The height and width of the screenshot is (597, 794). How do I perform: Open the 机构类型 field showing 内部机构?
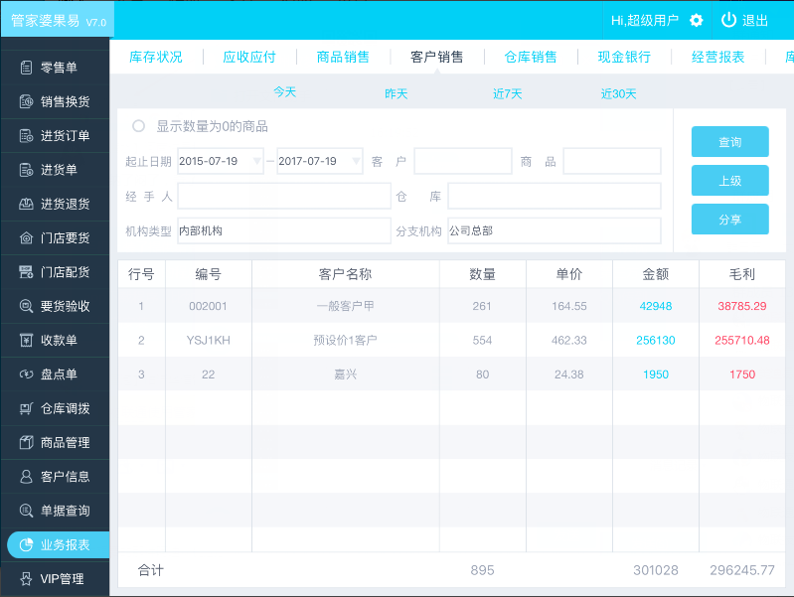point(283,230)
